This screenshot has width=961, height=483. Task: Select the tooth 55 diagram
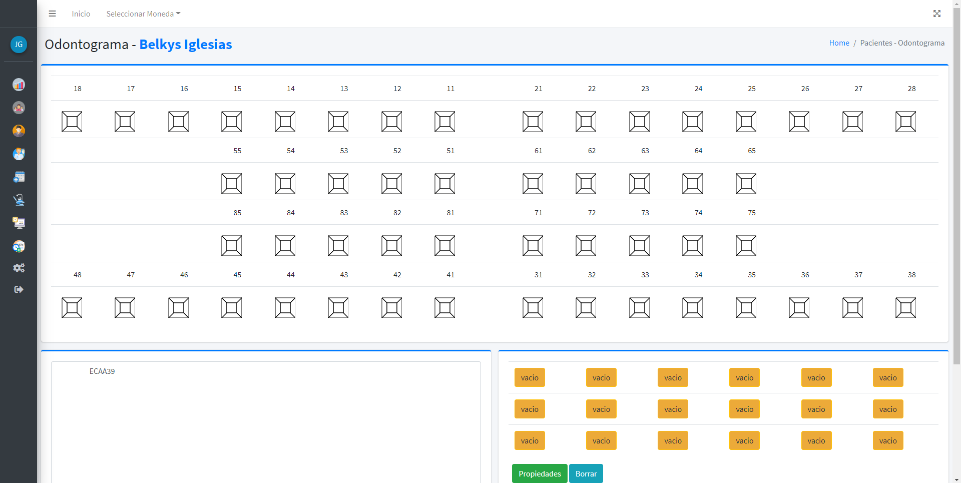click(x=231, y=183)
